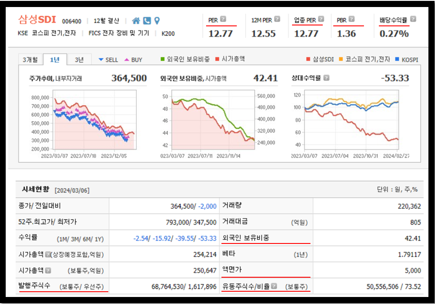
Task: Click the 수익률 values row -2.54/ -15.92
Action: [175, 238]
